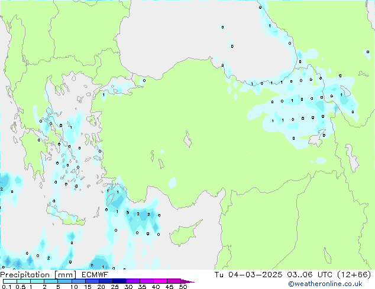Click the '(12+66)' forecast offset text
Viewport: 375px width, 289px height.
[x=354, y=275]
